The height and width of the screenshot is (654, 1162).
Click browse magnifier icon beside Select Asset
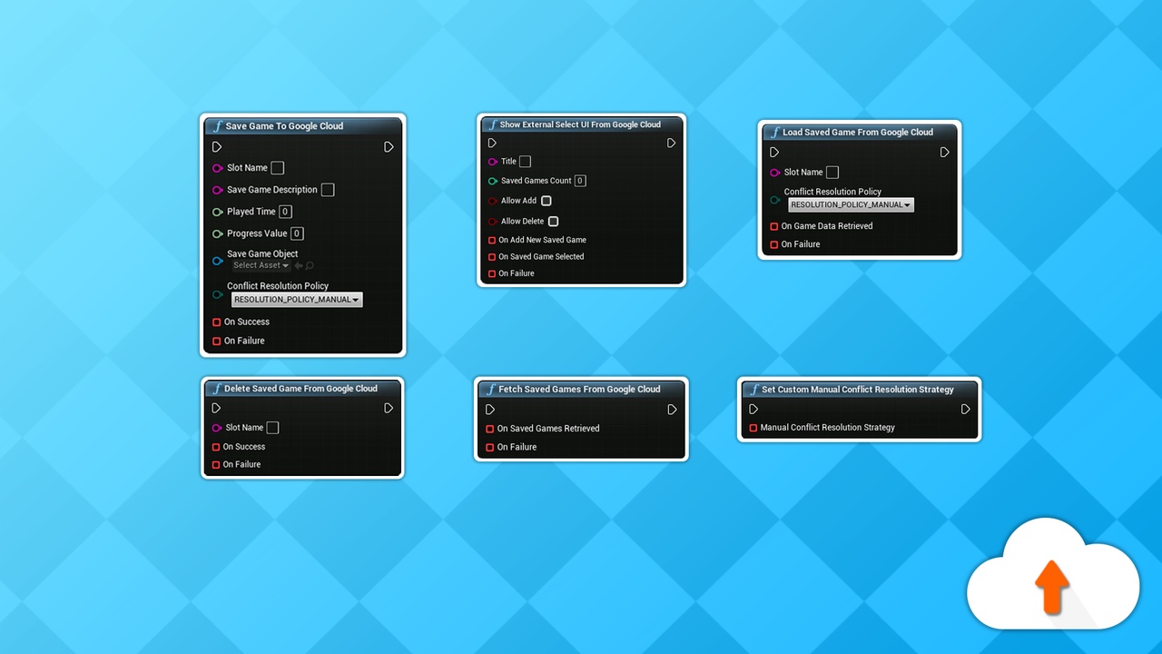(310, 266)
